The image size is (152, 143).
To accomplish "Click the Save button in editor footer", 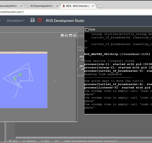I will click(13, 141).
